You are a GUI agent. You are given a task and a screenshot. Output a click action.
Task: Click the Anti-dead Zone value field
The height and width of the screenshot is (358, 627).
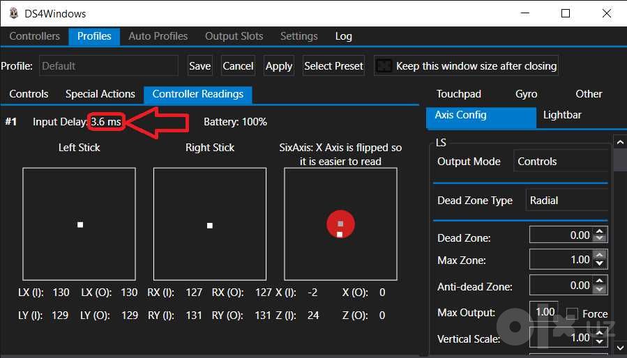click(561, 286)
